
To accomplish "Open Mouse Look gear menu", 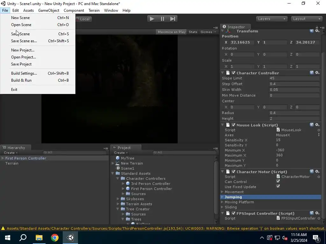I will point(317,125).
